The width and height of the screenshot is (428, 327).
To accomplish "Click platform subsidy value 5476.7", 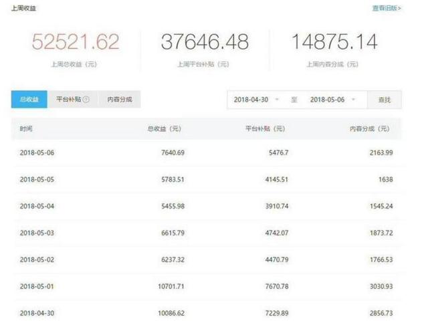I will 278,152.
